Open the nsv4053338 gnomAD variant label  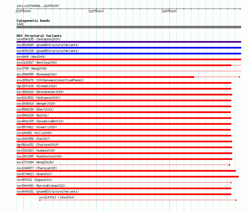(48, 51)
